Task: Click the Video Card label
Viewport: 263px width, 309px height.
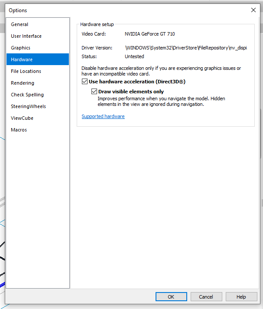Action: point(94,34)
